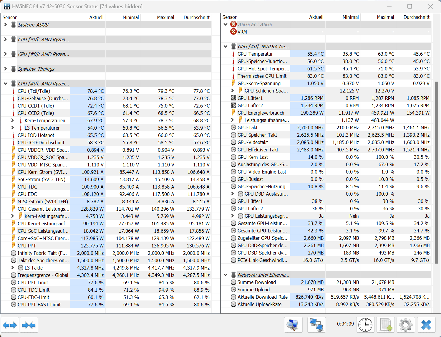The height and width of the screenshot is (337, 441).
Task: Click the lightning icon for GPU Energieverbrauch
Action: [x=233, y=113]
